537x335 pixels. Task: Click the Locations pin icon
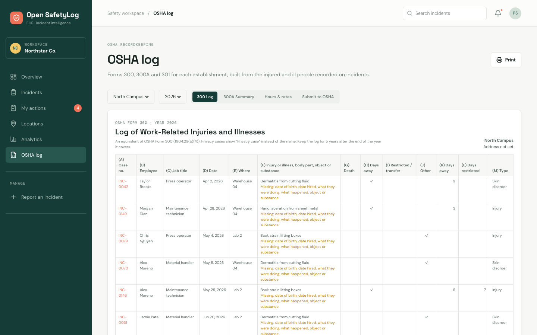pos(13,124)
